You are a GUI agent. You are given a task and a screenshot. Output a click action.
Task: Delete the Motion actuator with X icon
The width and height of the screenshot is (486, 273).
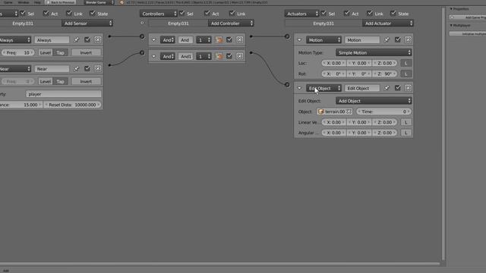tap(408, 39)
